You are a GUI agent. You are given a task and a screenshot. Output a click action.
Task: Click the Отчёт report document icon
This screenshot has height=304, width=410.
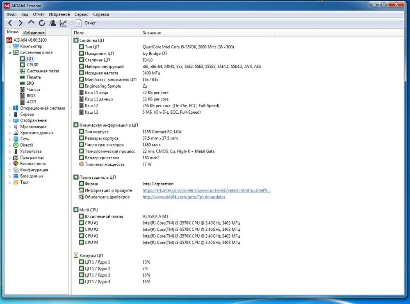click(x=79, y=23)
